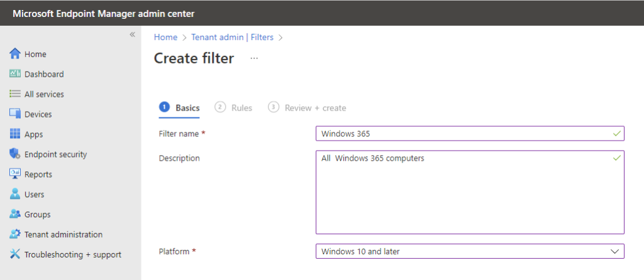This screenshot has width=644, height=280.
Task: Collapse the sidebar with double-chevron
Action: click(132, 35)
